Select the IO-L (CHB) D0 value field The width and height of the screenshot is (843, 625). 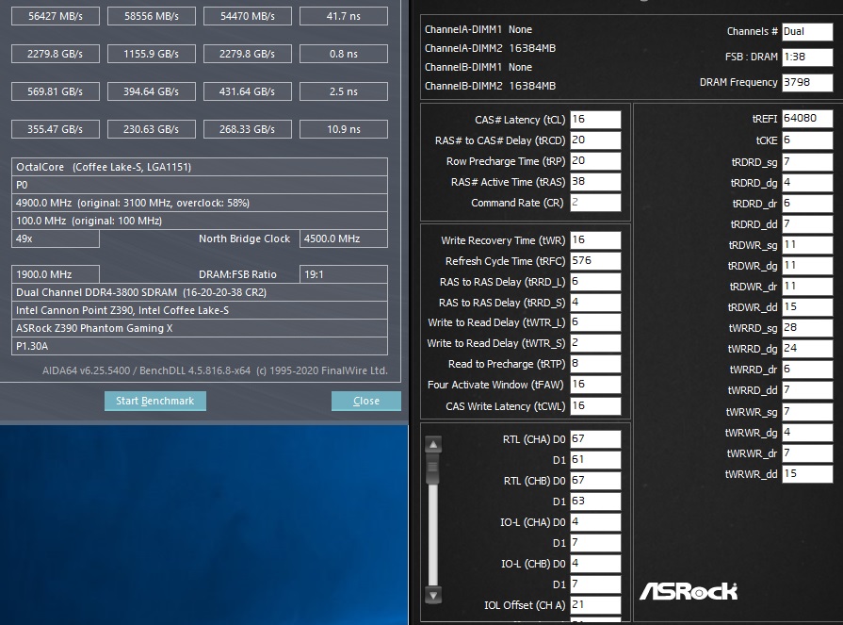[595, 563]
